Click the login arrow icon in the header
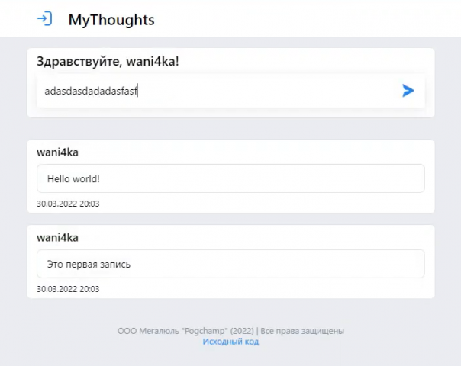This screenshot has height=366, width=461. [45, 19]
